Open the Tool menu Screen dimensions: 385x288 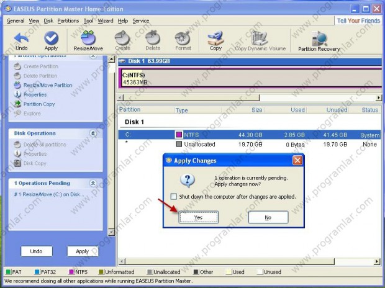[x=88, y=21]
